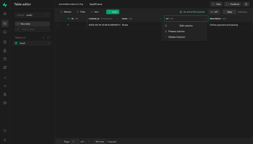Viewport: 253px width, 144px height.
Task: Open the Filter button
Action: coord(81,12)
